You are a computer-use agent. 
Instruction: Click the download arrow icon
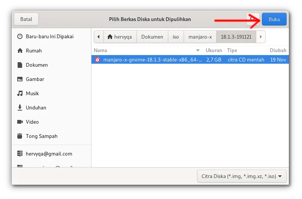(x=20, y=108)
